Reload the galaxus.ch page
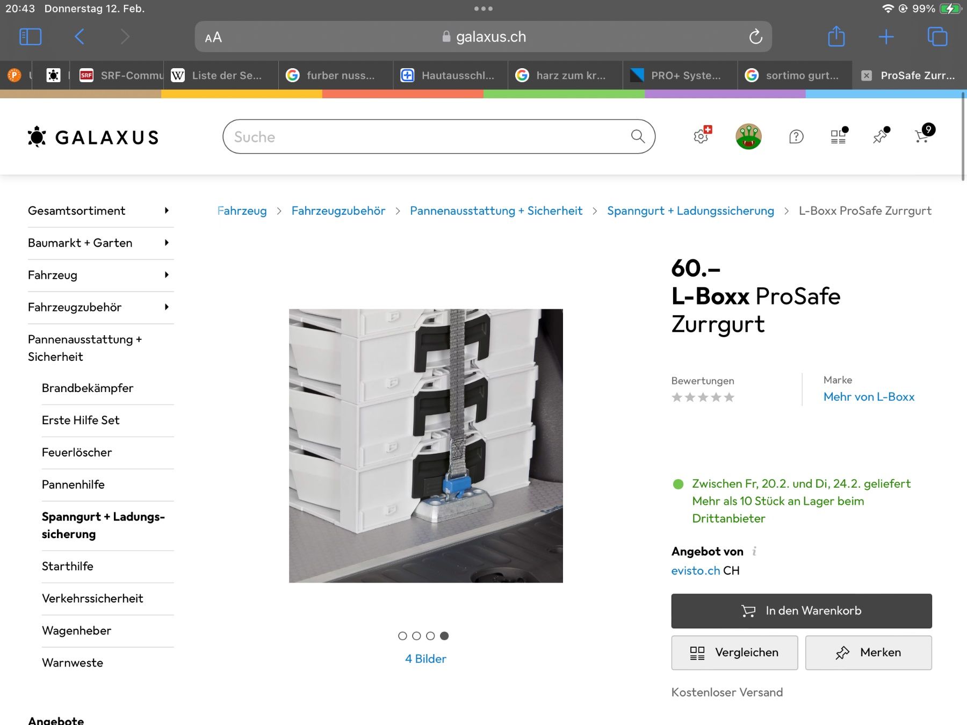 [x=755, y=37]
